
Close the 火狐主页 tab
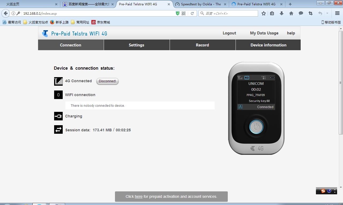pyautogui.click(x=56, y=4)
